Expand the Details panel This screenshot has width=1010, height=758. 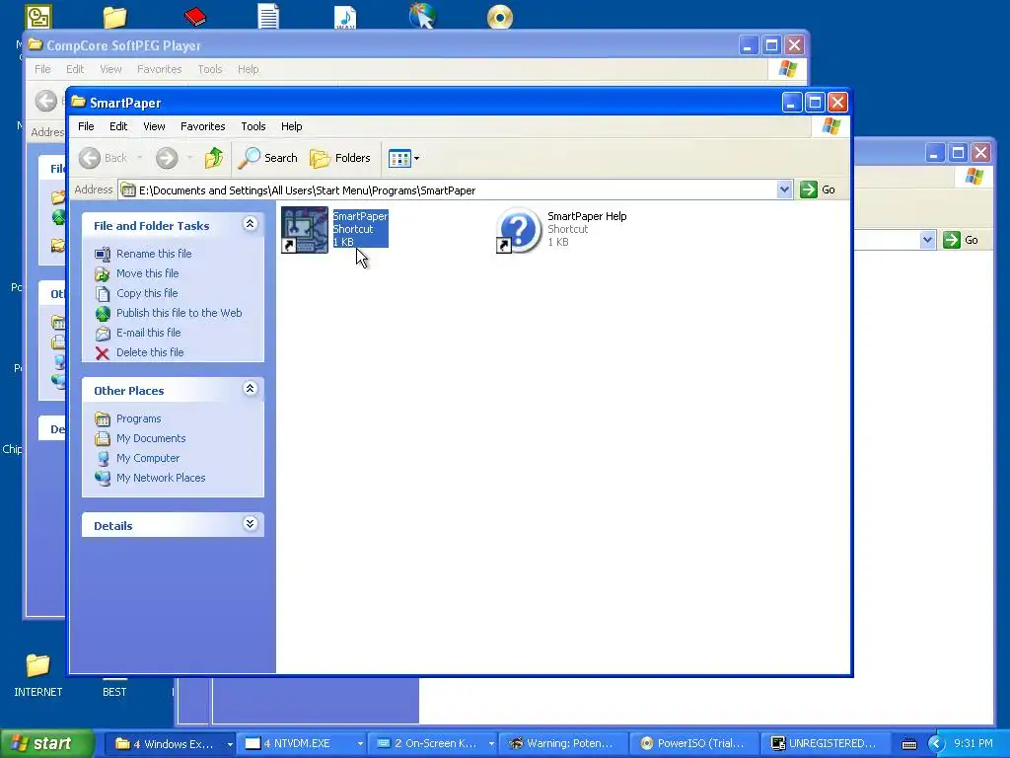[x=250, y=523]
